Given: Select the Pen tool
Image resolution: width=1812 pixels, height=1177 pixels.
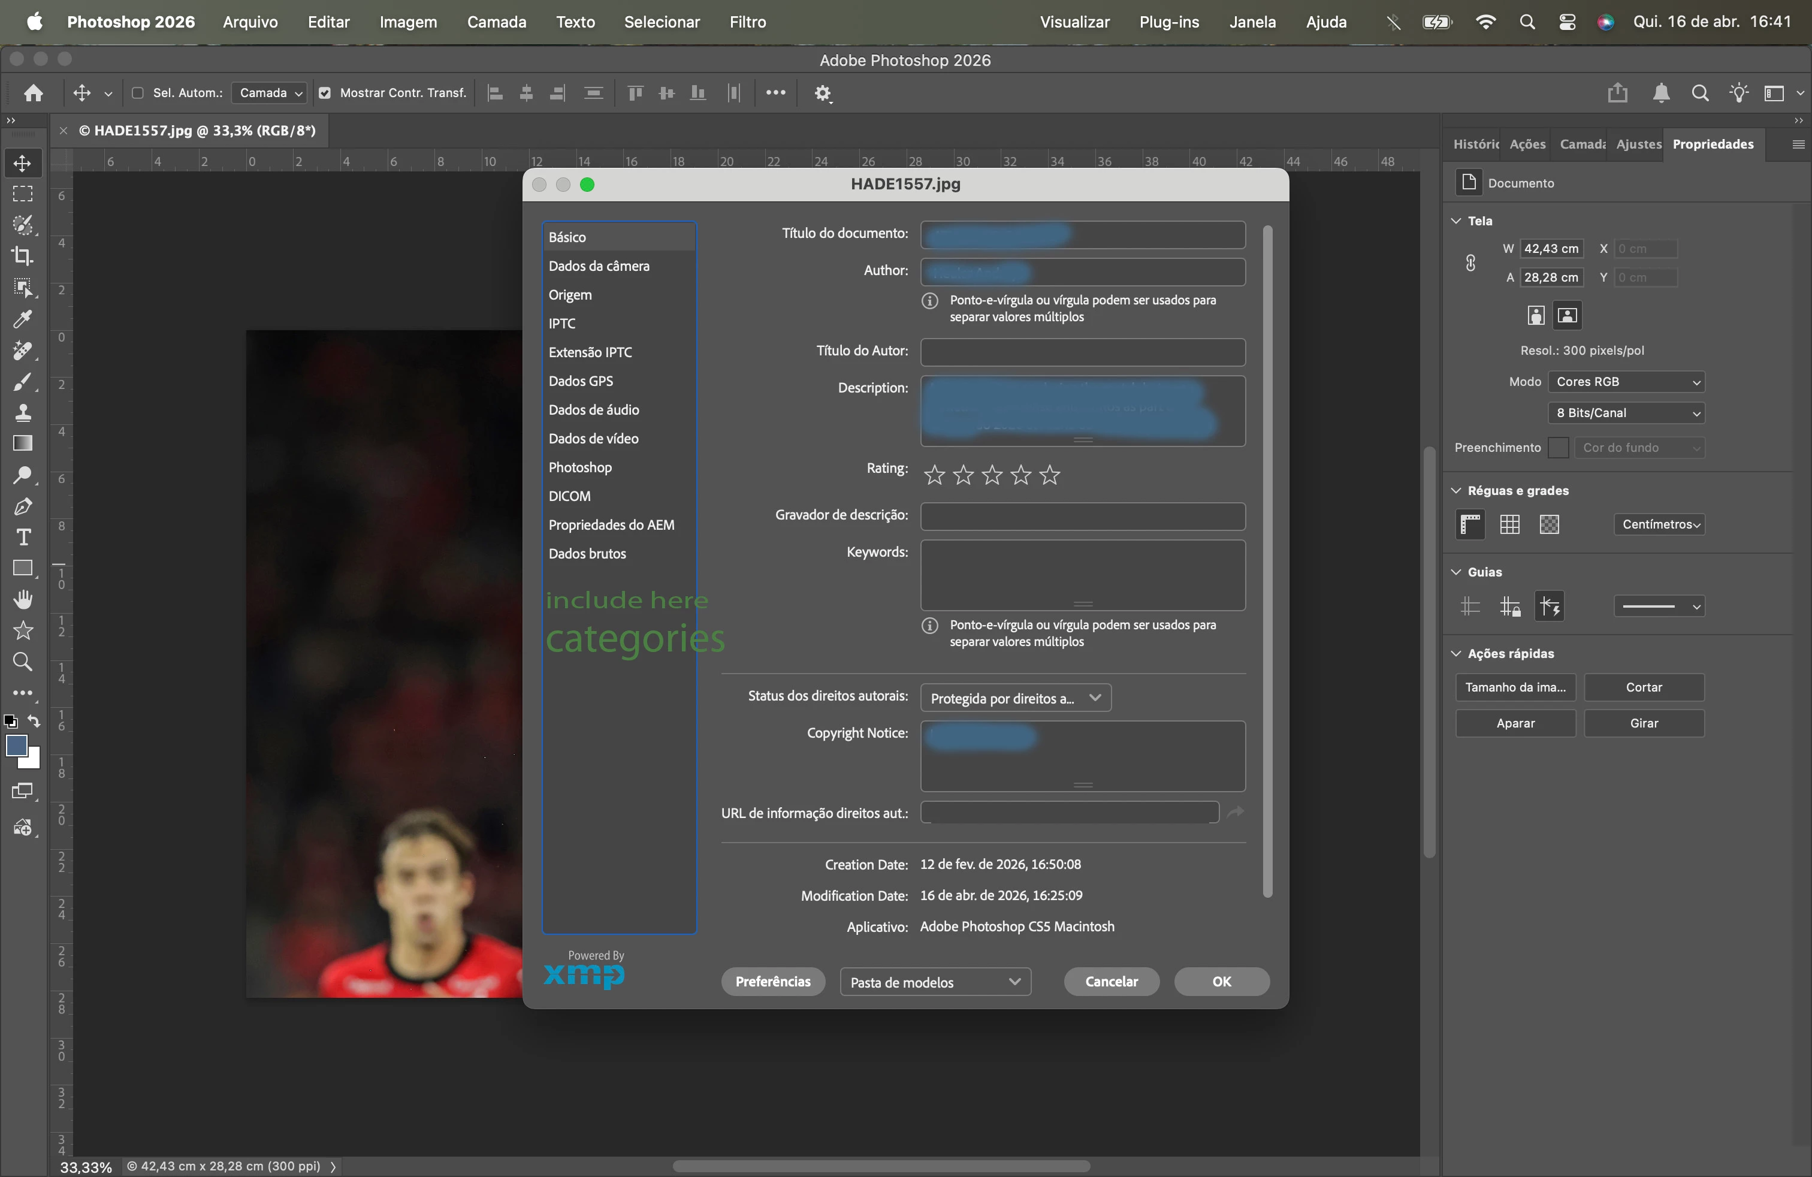Looking at the screenshot, I should [x=23, y=506].
